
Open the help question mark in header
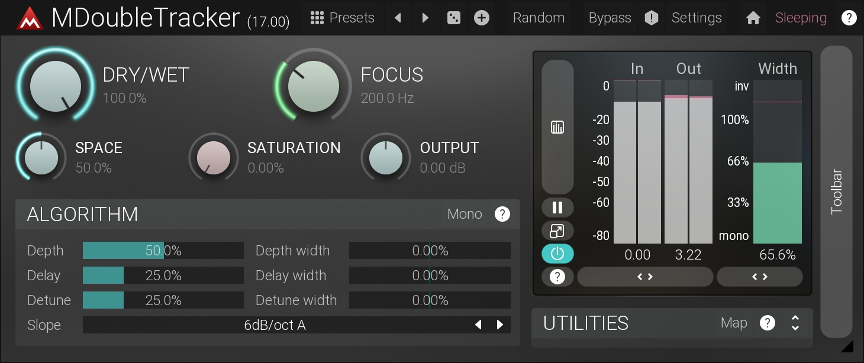(x=849, y=18)
